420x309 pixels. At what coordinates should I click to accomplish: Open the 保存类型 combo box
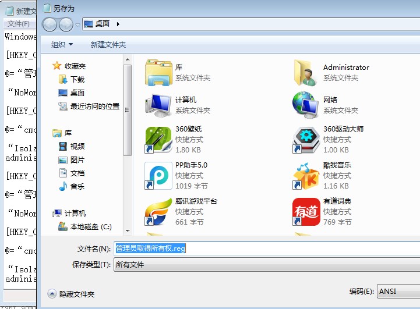tap(267, 265)
